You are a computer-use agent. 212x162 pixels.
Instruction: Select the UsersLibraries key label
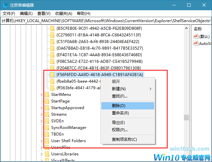[65, 154]
